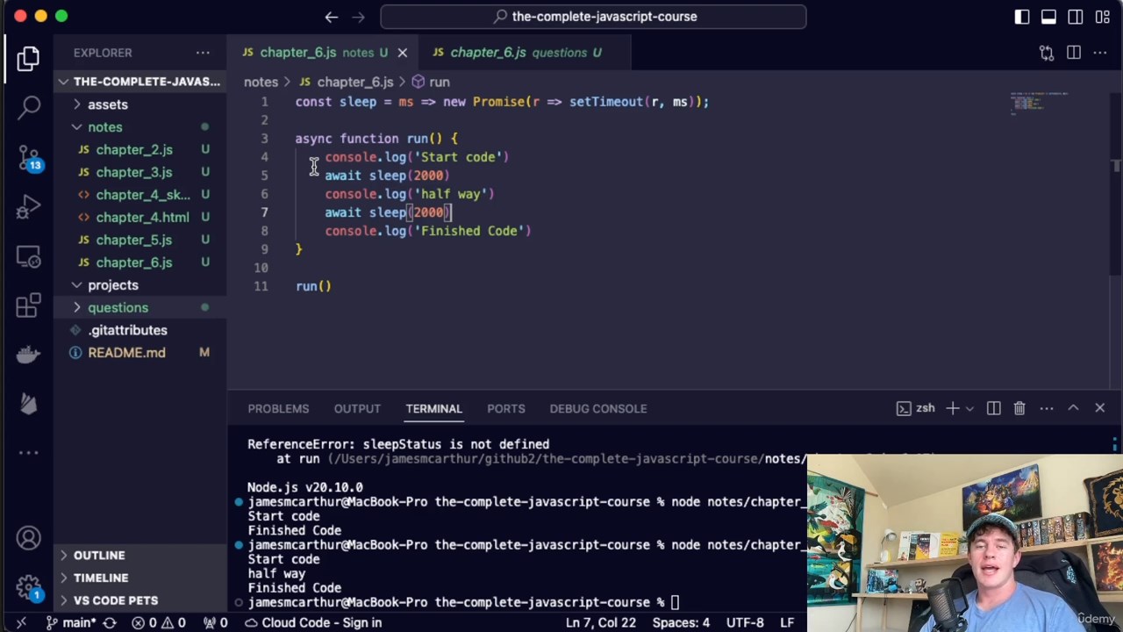Open Explorer views and more actions ellipsis
Viewport: 1123px width, 632px height.
point(203,53)
